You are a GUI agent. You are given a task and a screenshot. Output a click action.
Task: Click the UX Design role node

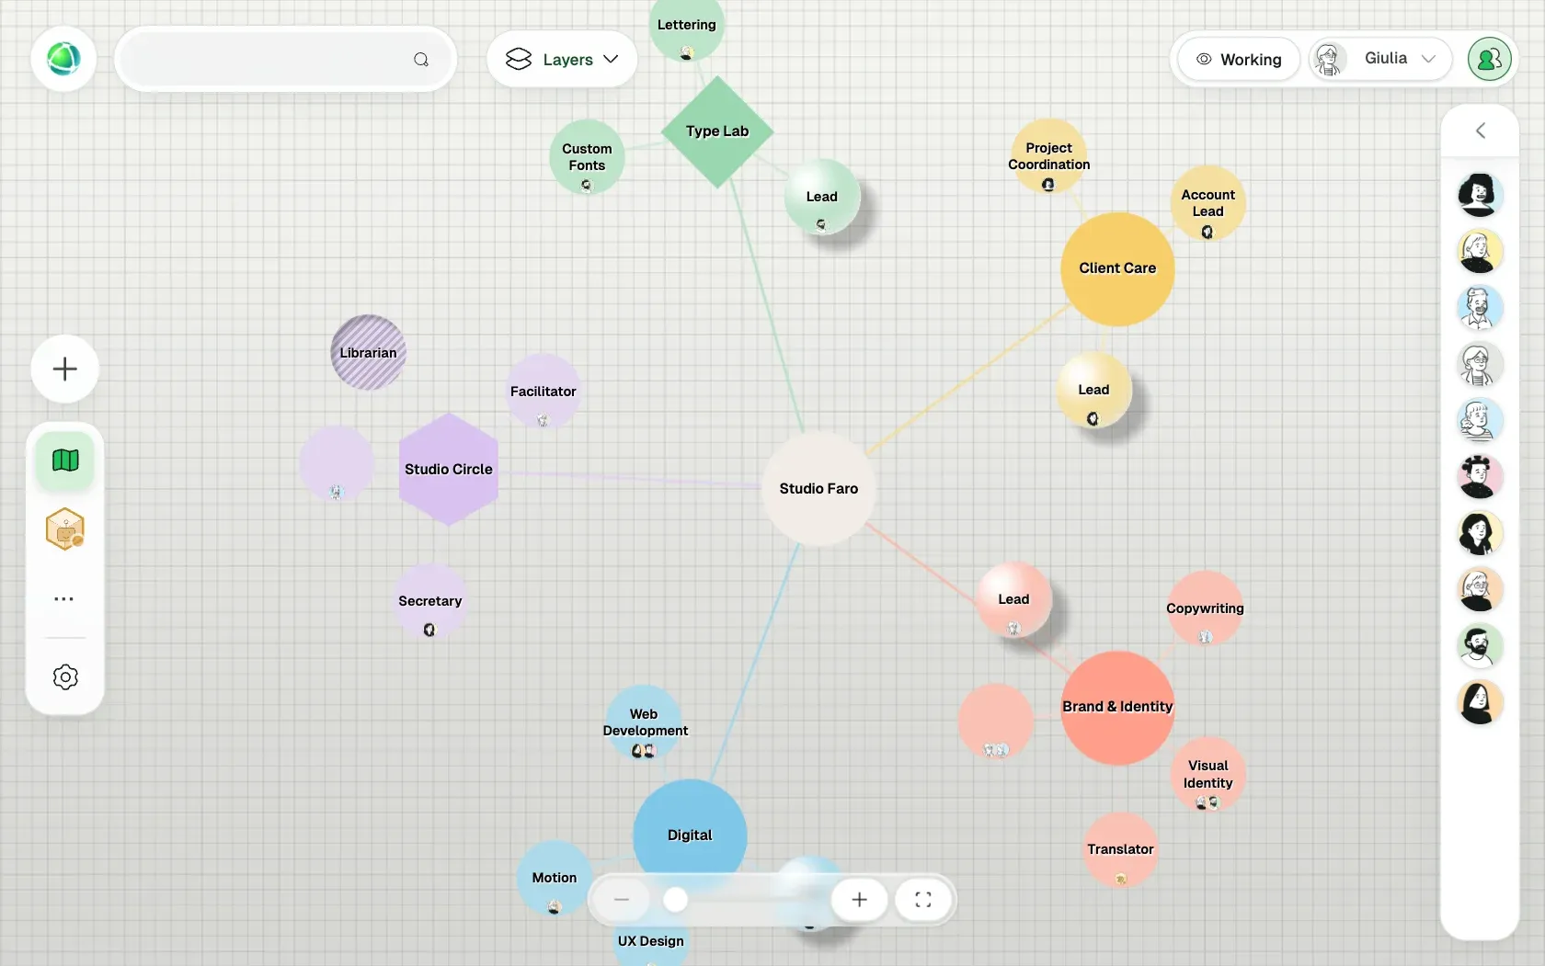click(x=650, y=942)
